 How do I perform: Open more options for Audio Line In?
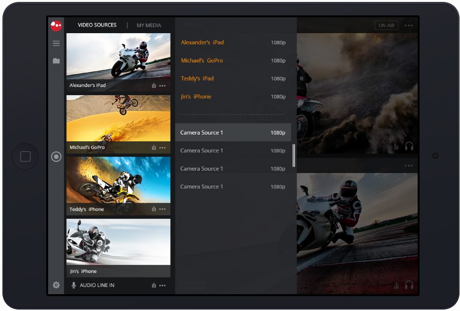pos(163,285)
